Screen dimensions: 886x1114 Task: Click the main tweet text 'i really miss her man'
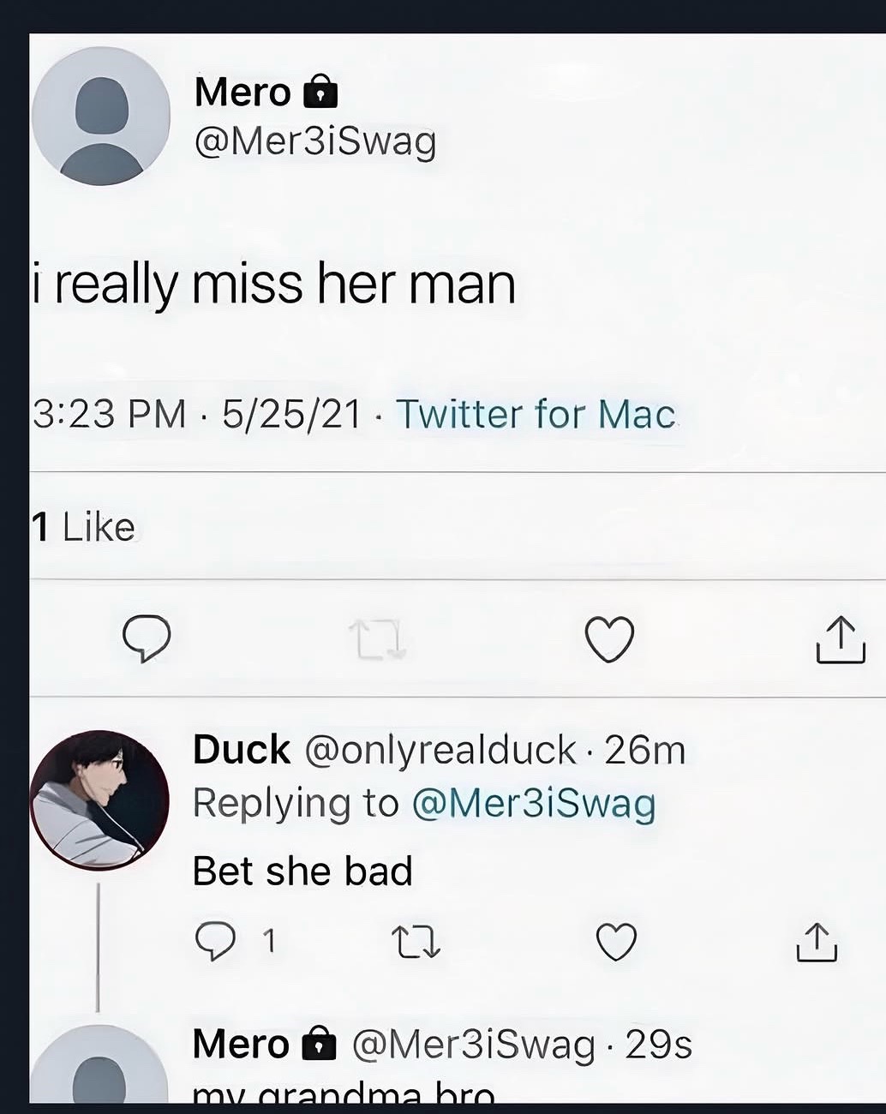274,285
